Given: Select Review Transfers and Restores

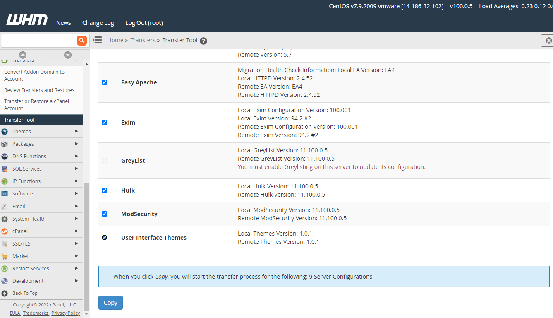Looking at the screenshot, I should click(39, 90).
